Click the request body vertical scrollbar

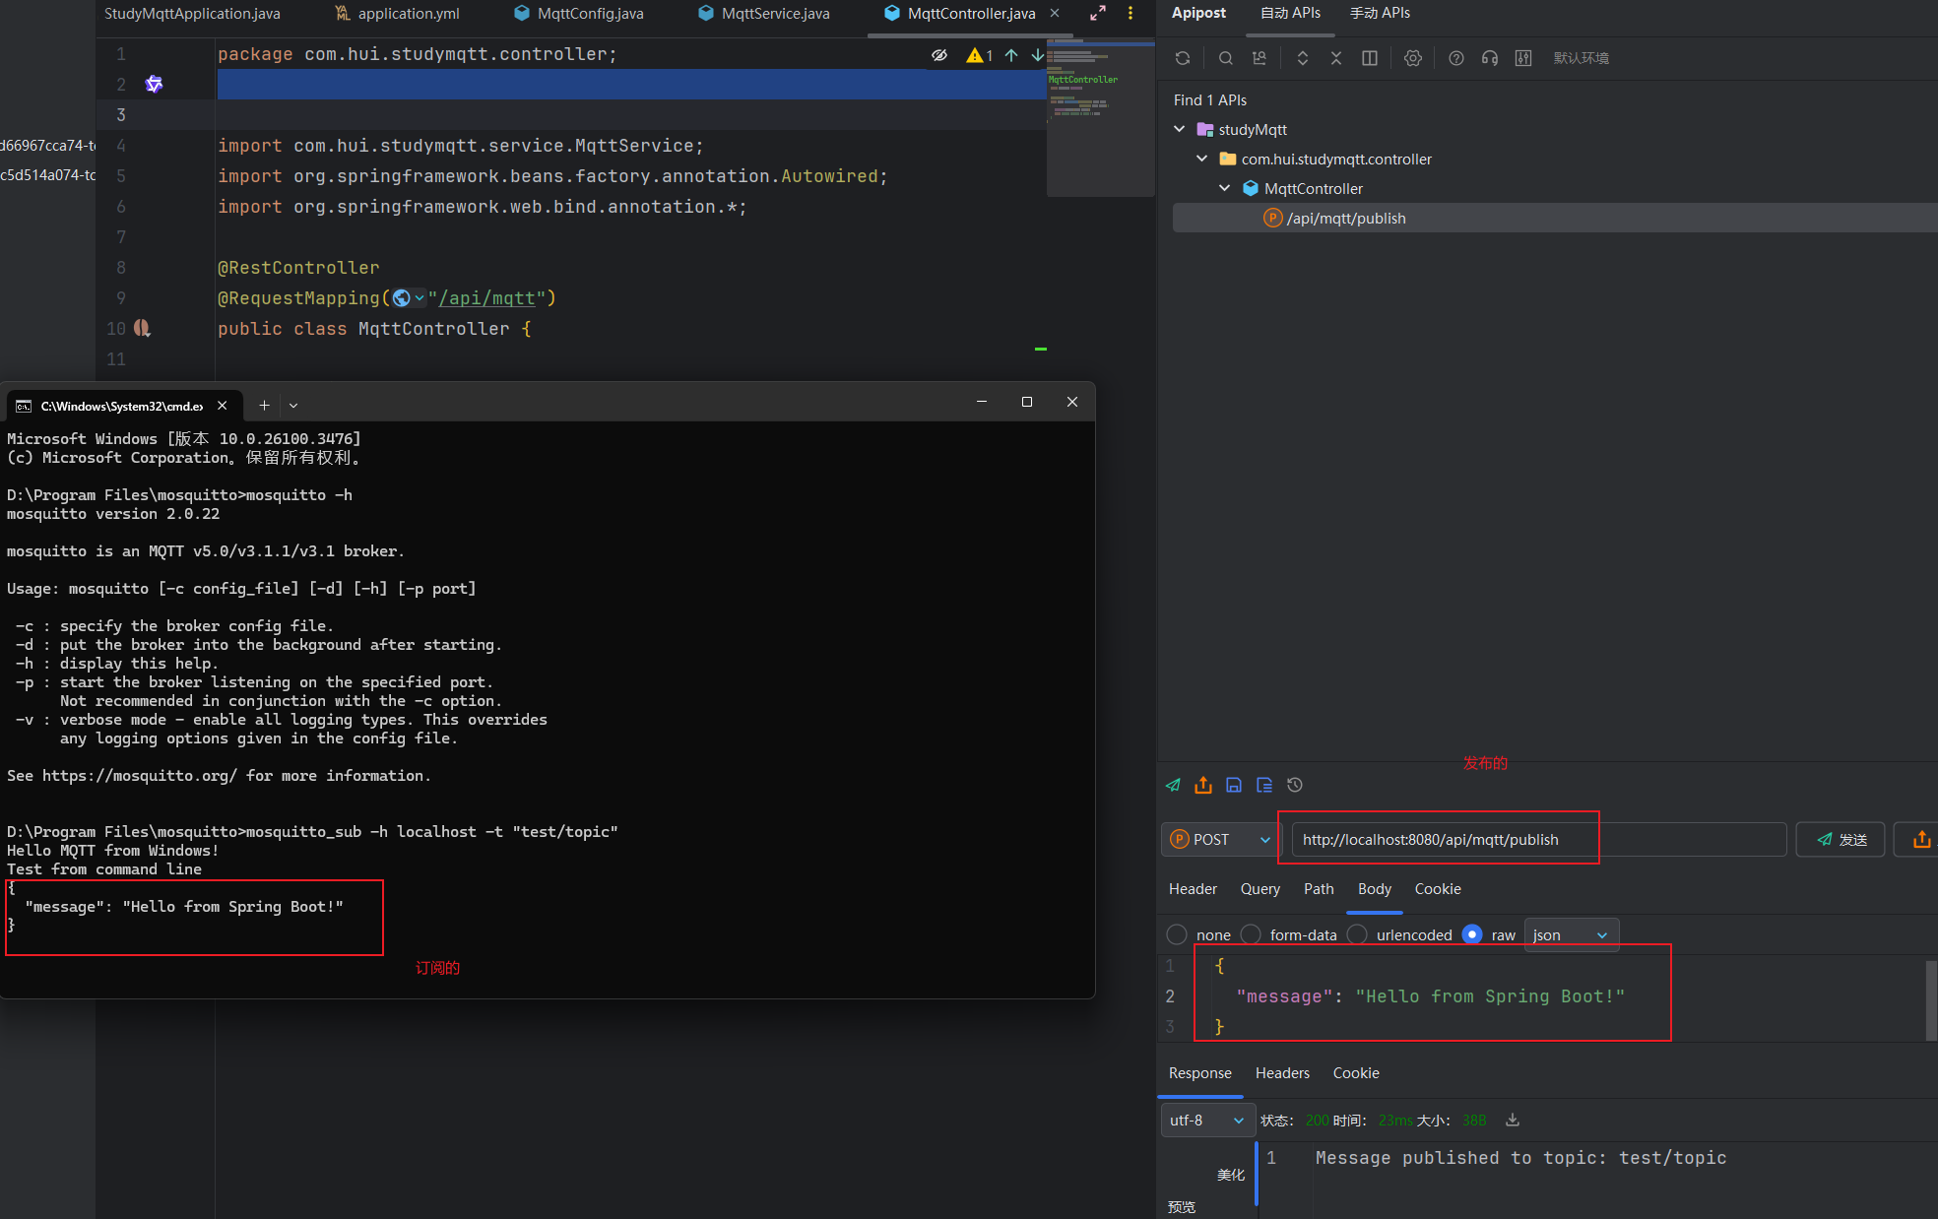(1930, 998)
